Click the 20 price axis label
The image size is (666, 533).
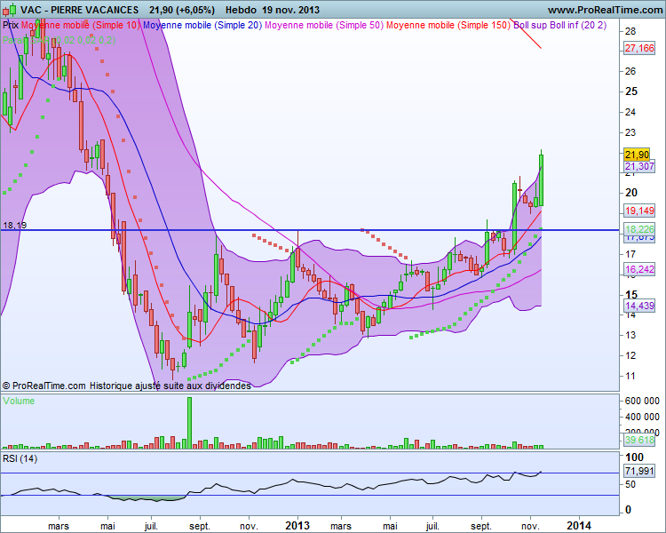631,193
